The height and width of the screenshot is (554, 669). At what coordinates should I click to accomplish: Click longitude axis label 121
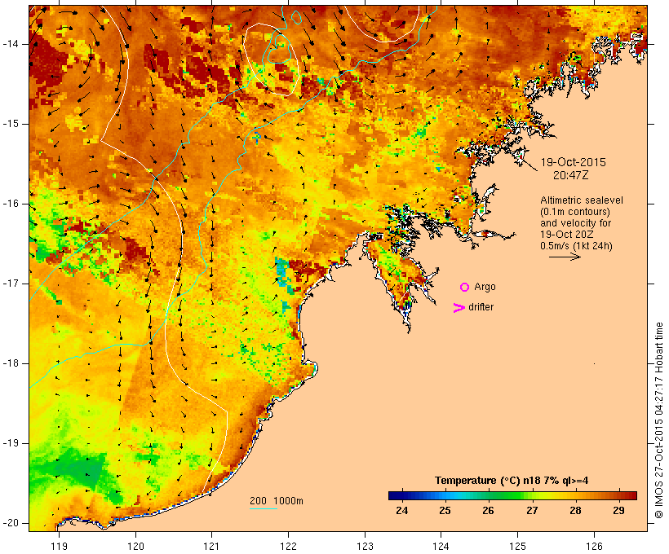[x=211, y=546]
